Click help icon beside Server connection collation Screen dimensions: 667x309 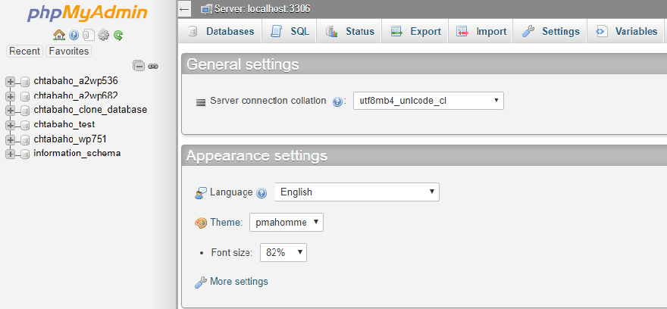(x=338, y=101)
